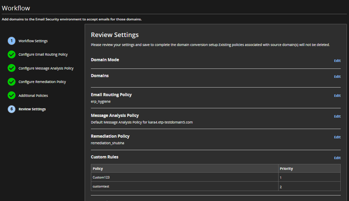Click the 'Add domains to the Email Security' description
349x201 pixels.
(x=72, y=19)
